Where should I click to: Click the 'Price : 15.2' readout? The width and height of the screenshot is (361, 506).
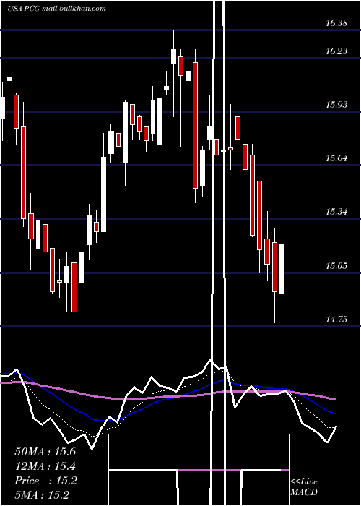(x=45, y=481)
